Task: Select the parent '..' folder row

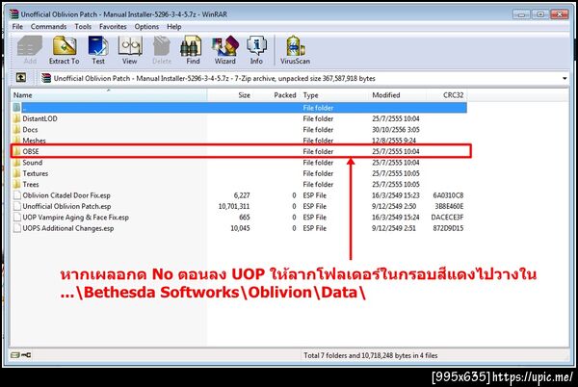Action: coord(239,108)
